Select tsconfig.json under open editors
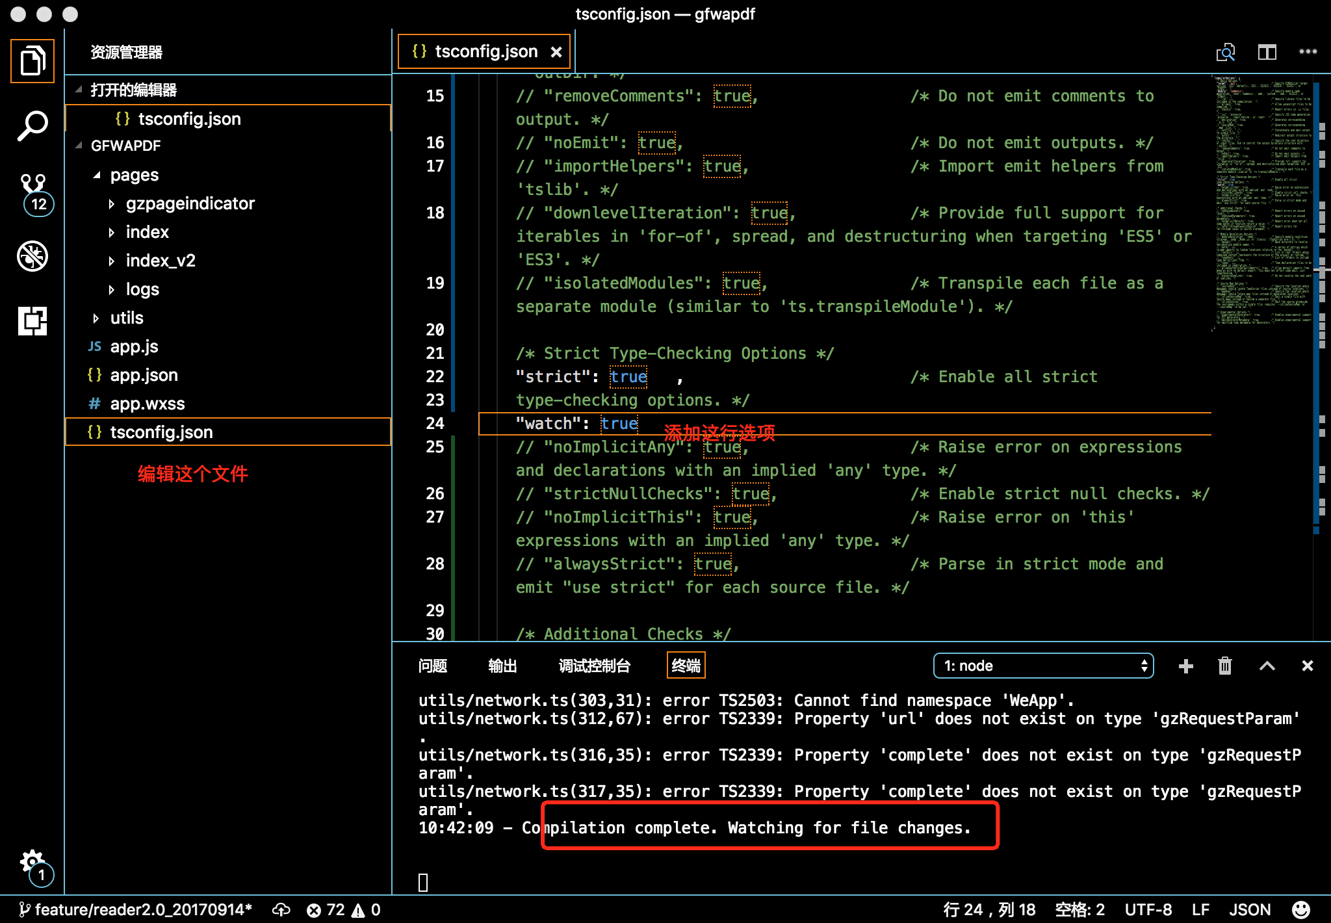This screenshot has width=1331, height=923. pyautogui.click(x=228, y=119)
